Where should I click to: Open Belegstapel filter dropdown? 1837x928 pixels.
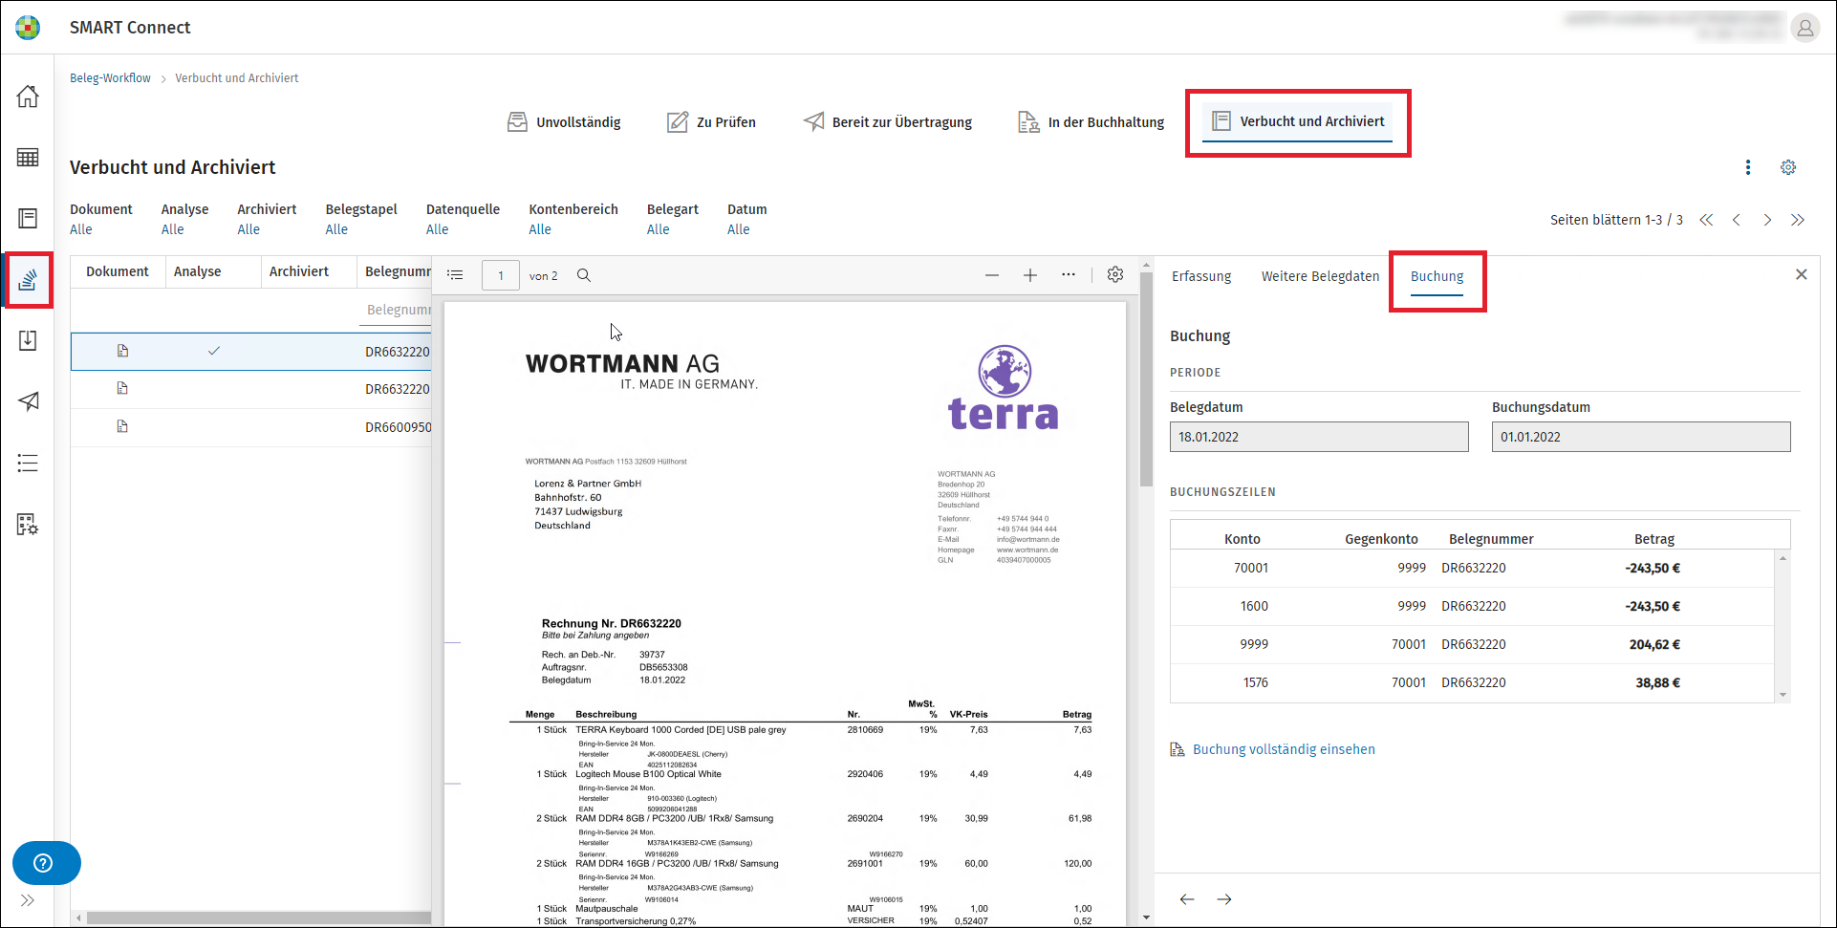(336, 229)
